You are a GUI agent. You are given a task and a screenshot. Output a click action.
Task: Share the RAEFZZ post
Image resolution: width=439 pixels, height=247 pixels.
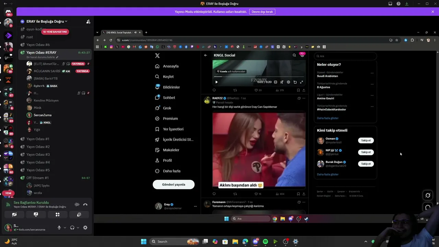(x=304, y=194)
